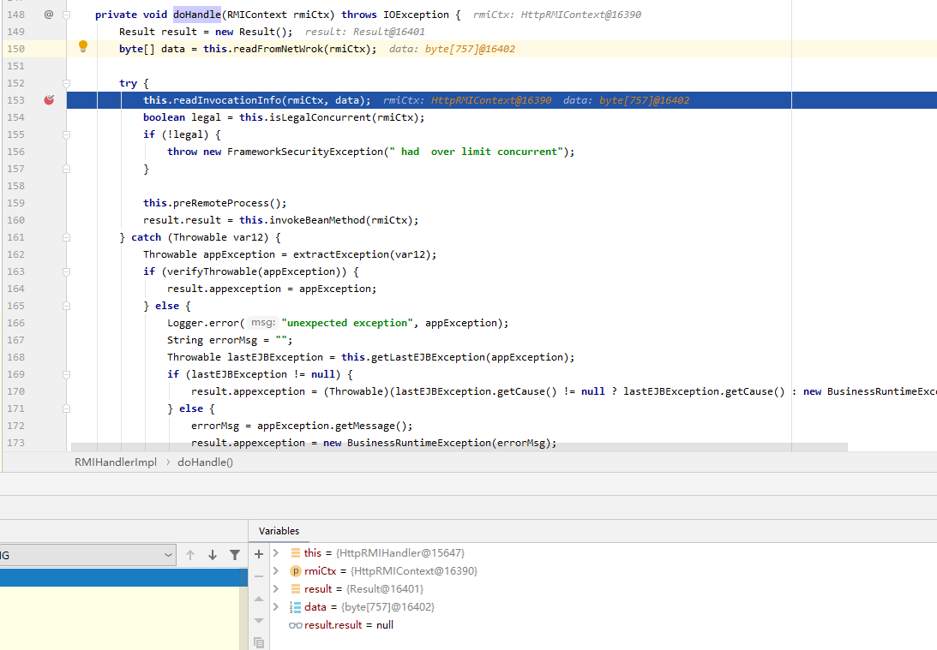Click the Remove Watch minus icon
The width and height of the screenshot is (937, 650).
pyautogui.click(x=259, y=576)
